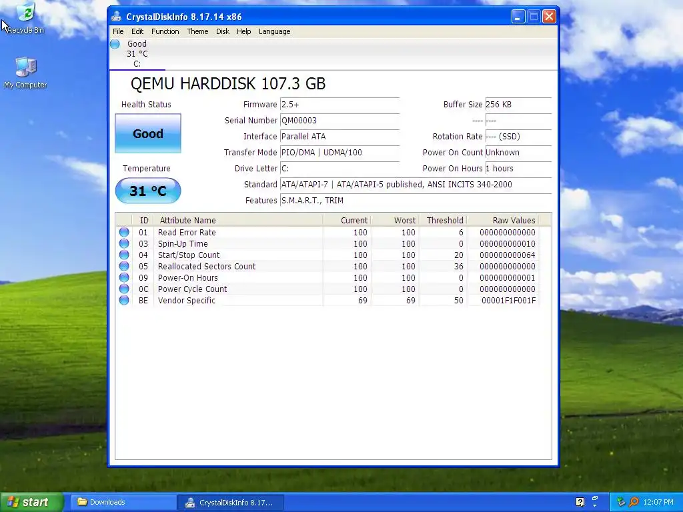Click the 12:07 PM taskbar clock
The image size is (683, 512).
coord(658,502)
